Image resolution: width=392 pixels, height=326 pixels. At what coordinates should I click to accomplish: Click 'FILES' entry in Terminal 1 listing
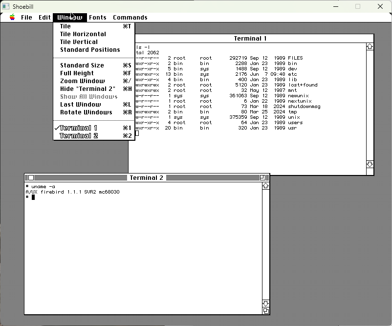[x=295, y=58]
